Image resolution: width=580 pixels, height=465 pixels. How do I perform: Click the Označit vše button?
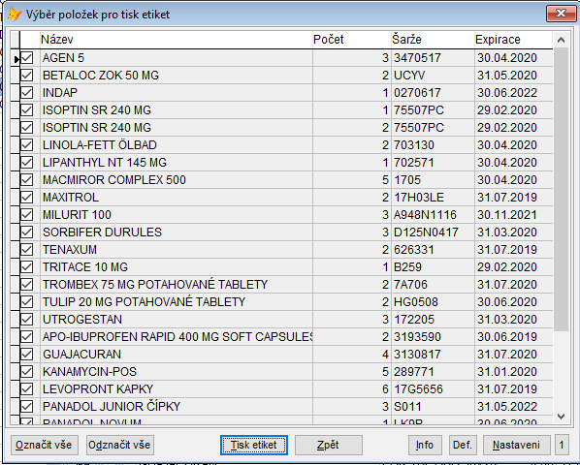(x=45, y=445)
